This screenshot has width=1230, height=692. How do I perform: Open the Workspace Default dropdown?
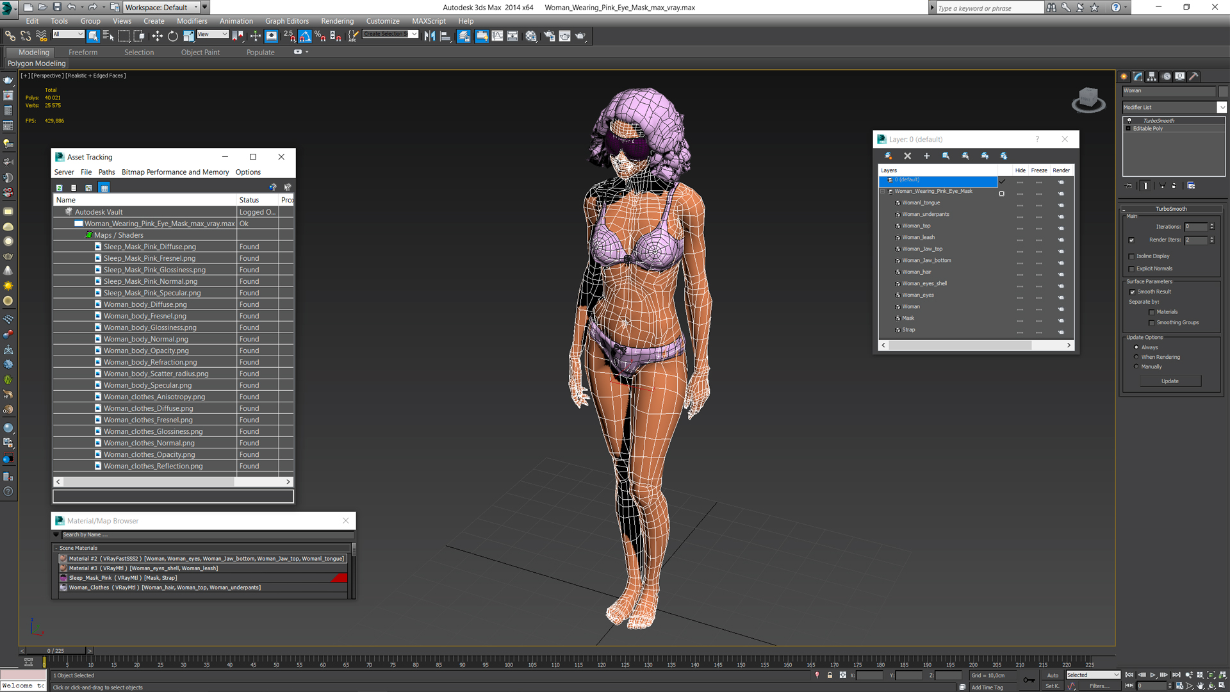[163, 8]
